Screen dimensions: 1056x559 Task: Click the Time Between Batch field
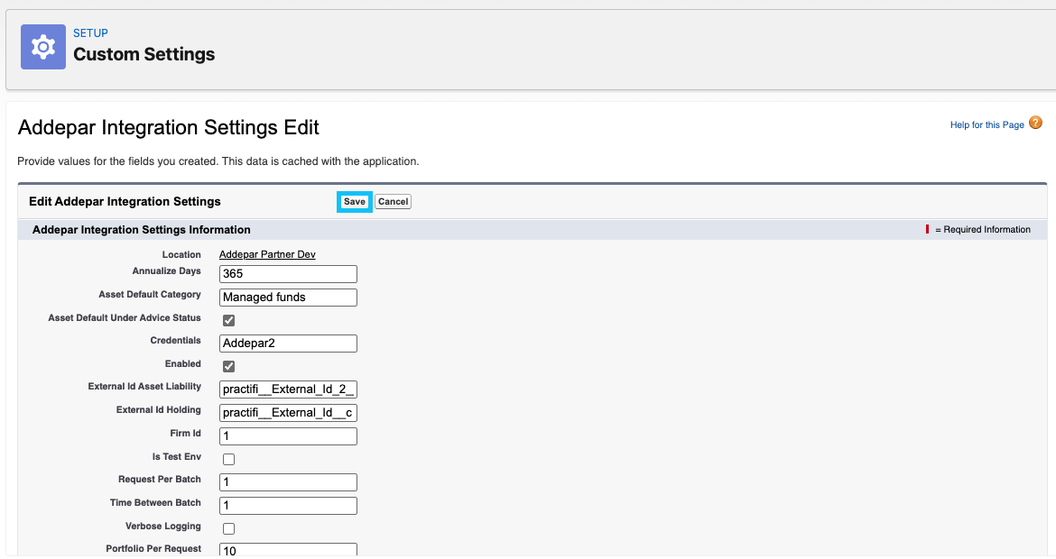[288, 505]
